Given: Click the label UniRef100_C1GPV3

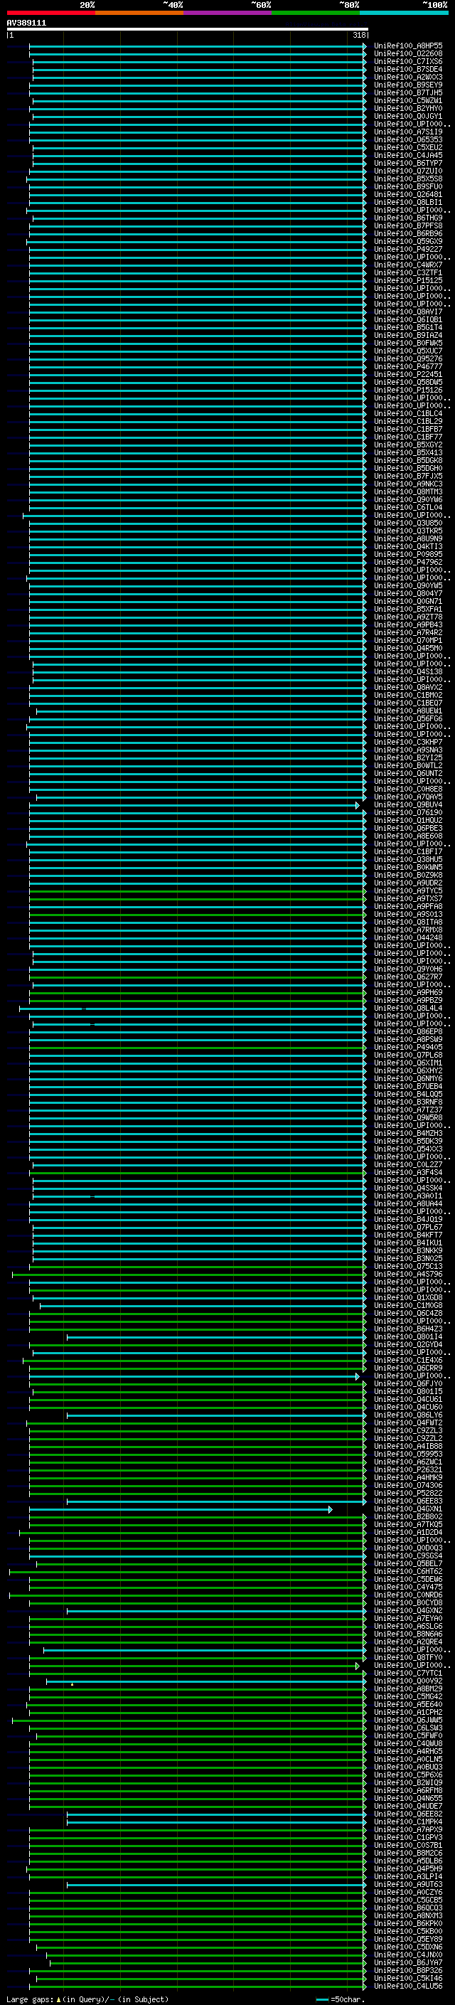Looking at the screenshot, I should coord(408,1837).
